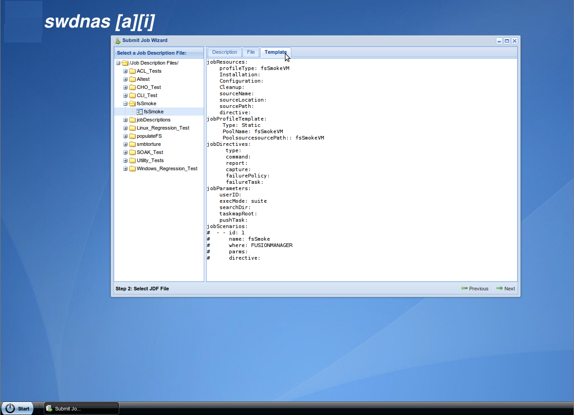Expand the Altest tree node
This screenshot has width=574, height=415.
pos(126,79)
